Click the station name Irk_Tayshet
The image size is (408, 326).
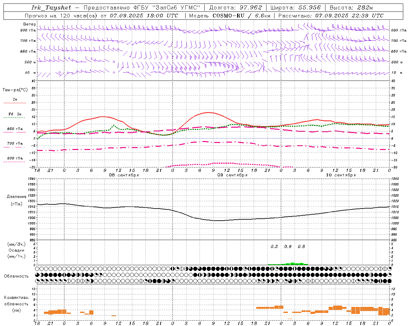coord(51,8)
